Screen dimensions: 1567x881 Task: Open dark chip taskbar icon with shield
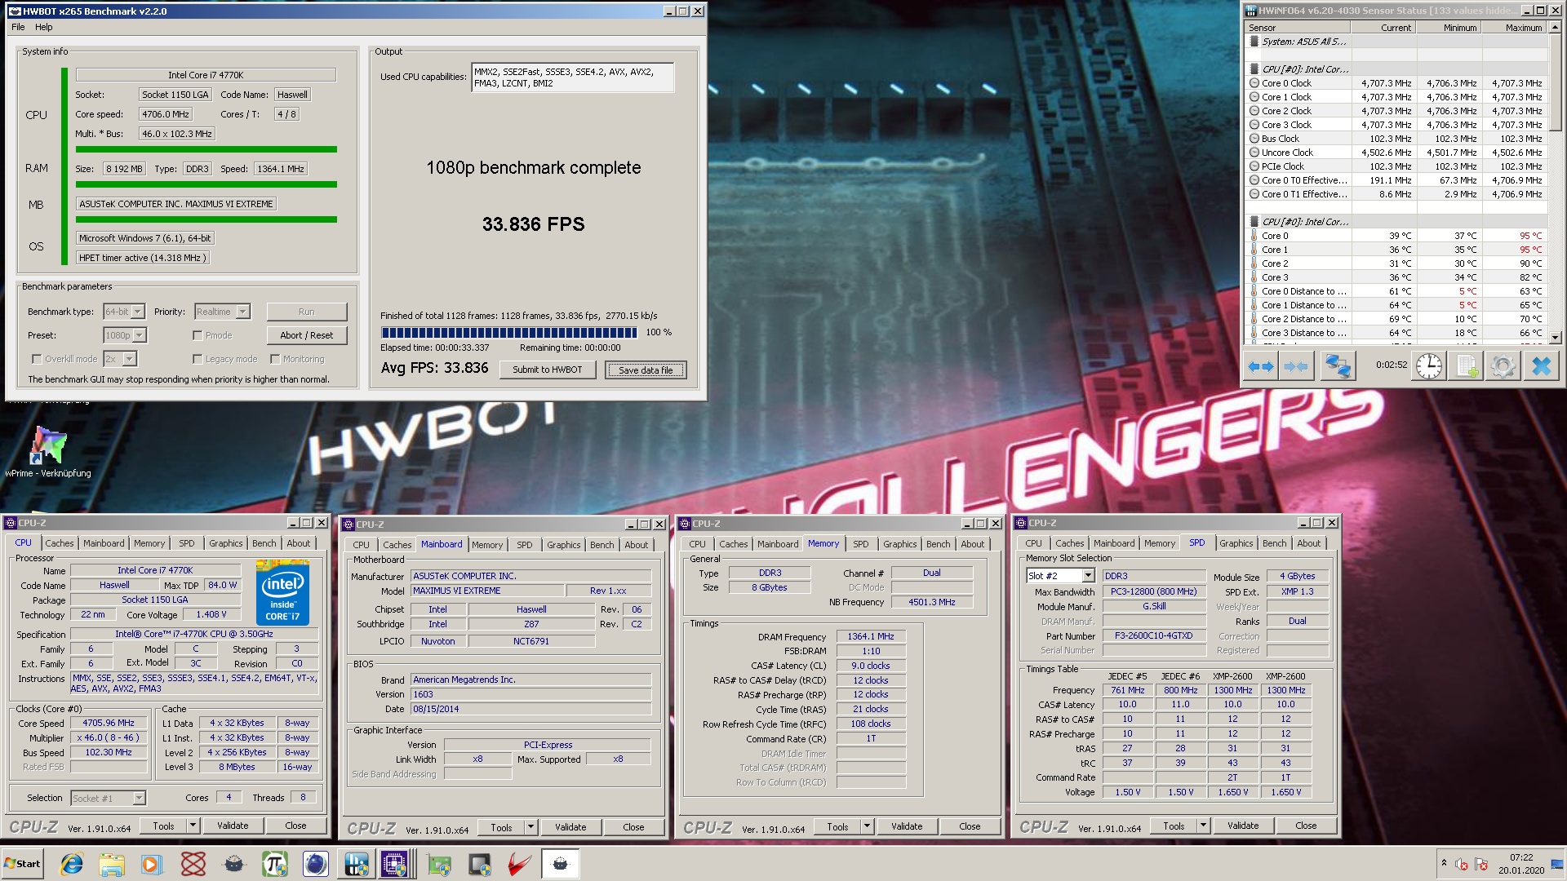tap(479, 864)
